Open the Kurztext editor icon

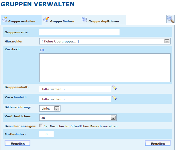click(42, 50)
